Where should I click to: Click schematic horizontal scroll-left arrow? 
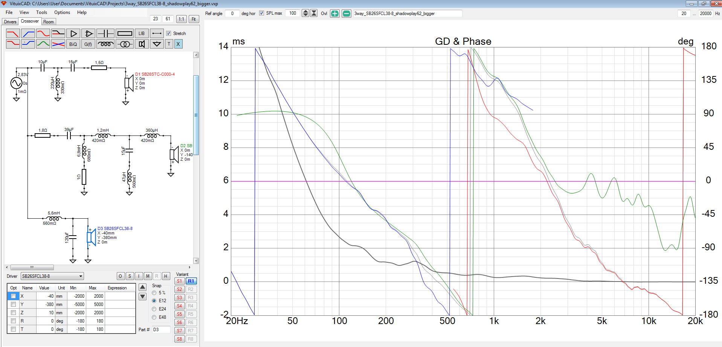pyautogui.click(x=7, y=267)
